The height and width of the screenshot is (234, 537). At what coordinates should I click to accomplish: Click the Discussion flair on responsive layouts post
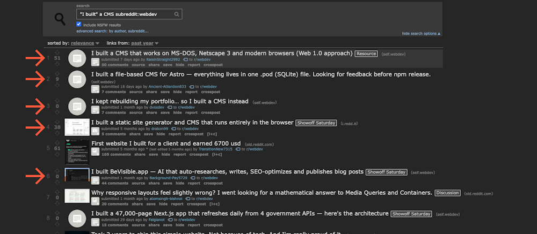(448, 193)
